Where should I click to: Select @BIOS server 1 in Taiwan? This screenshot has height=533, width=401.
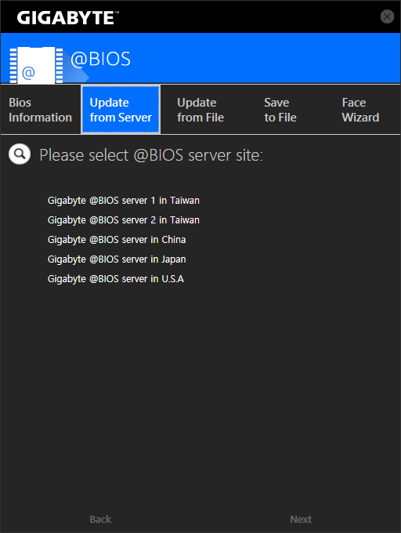[x=124, y=201]
